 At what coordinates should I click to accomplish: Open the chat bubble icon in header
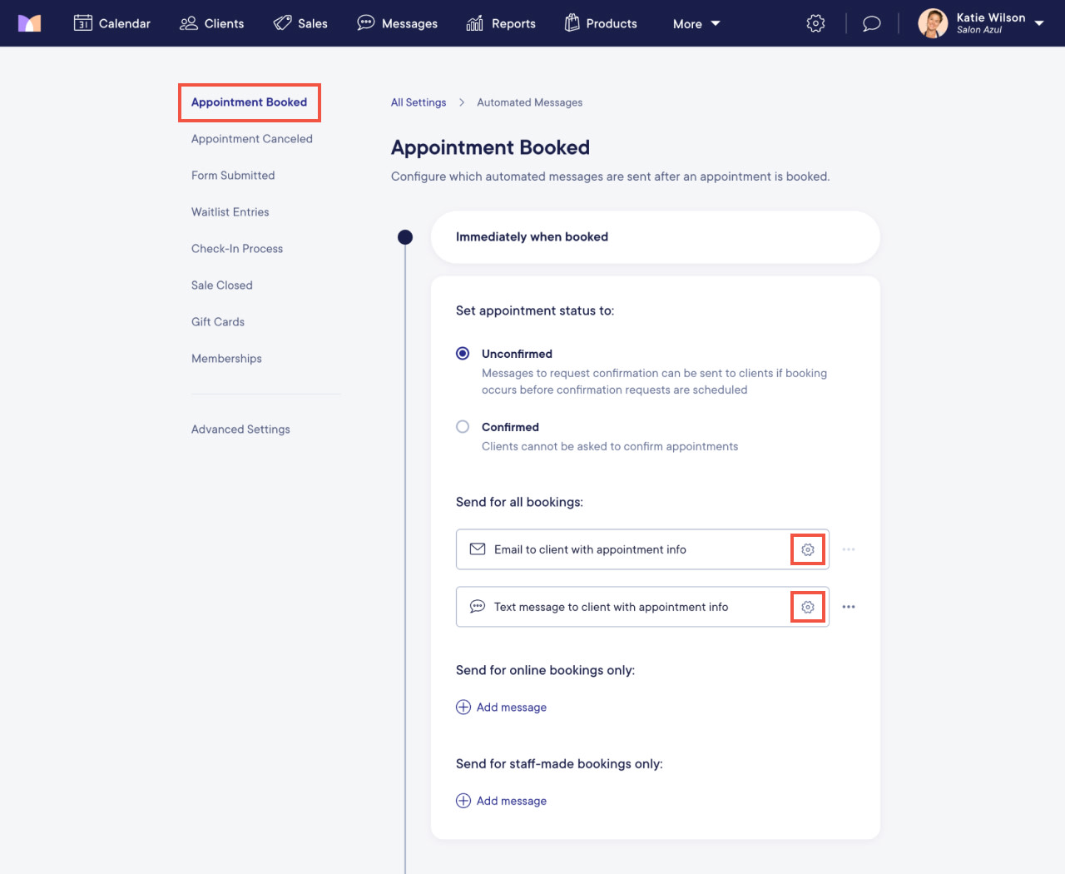pyautogui.click(x=871, y=23)
